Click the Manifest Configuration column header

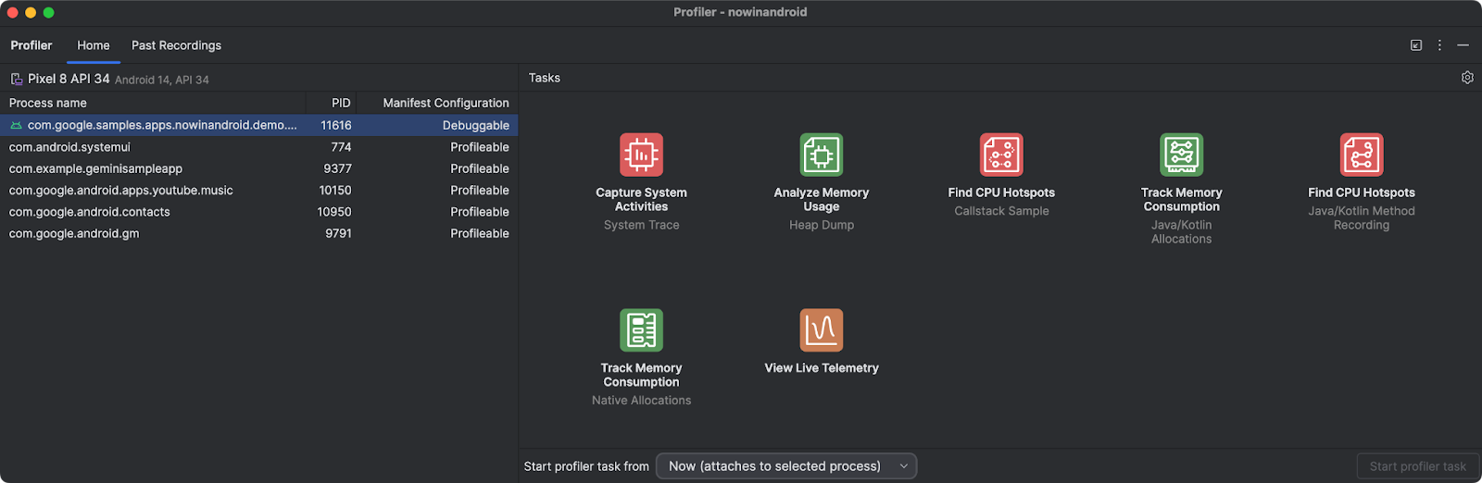(x=446, y=103)
